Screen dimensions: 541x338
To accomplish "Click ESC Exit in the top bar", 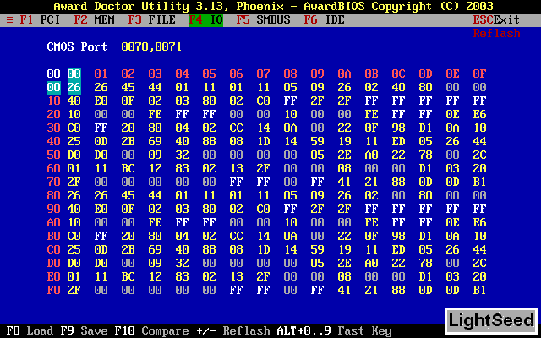I will pos(496,20).
